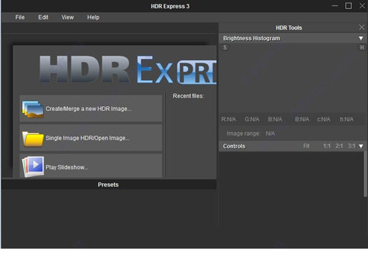368x258 pixels.
Task: Open the View menu
Action: [x=68, y=17]
